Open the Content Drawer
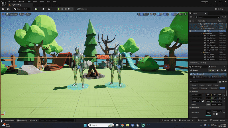228x128 pixels. coord(8,120)
